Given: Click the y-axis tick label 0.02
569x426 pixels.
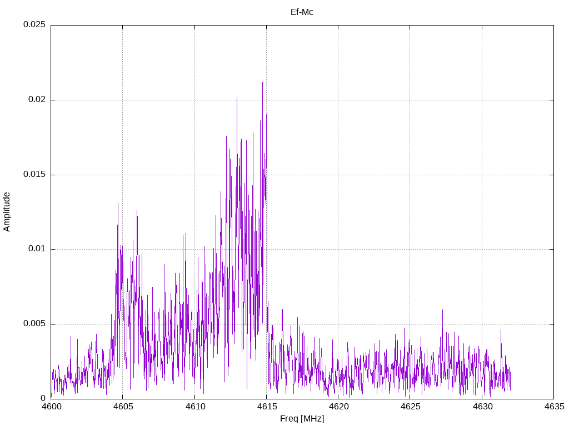Looking at the screenshot, I should (37, 99).
